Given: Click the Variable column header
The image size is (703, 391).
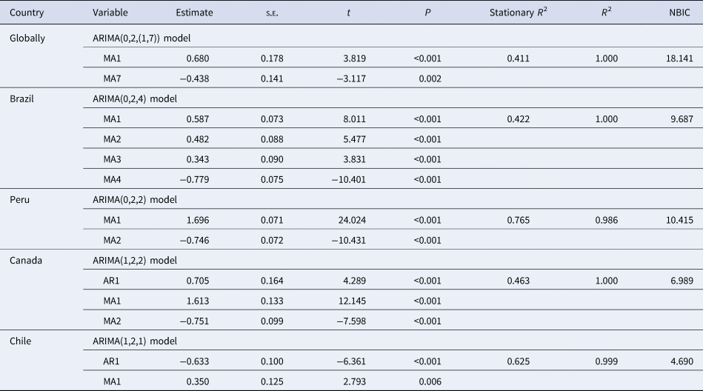Looking at the screenshot, I should pos(110,13).
